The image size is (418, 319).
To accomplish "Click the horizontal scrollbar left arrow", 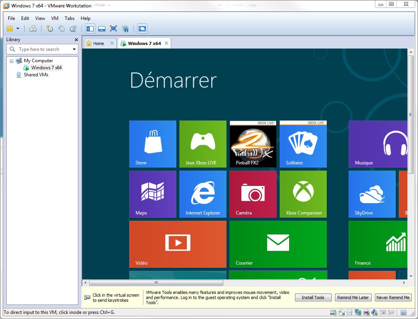I will [85, 283].
